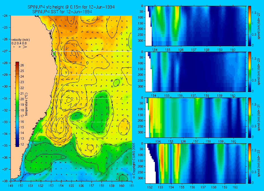Image resolution: width=264 pixels, height=191 pixels.
Task: Click the "26" value on the temperature color bar
Action: coord(22,65)
